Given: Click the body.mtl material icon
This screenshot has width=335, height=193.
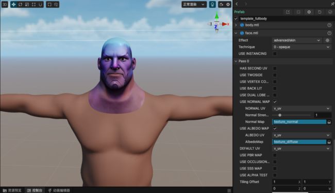Looking at the screenshot, I should point(242,25).
